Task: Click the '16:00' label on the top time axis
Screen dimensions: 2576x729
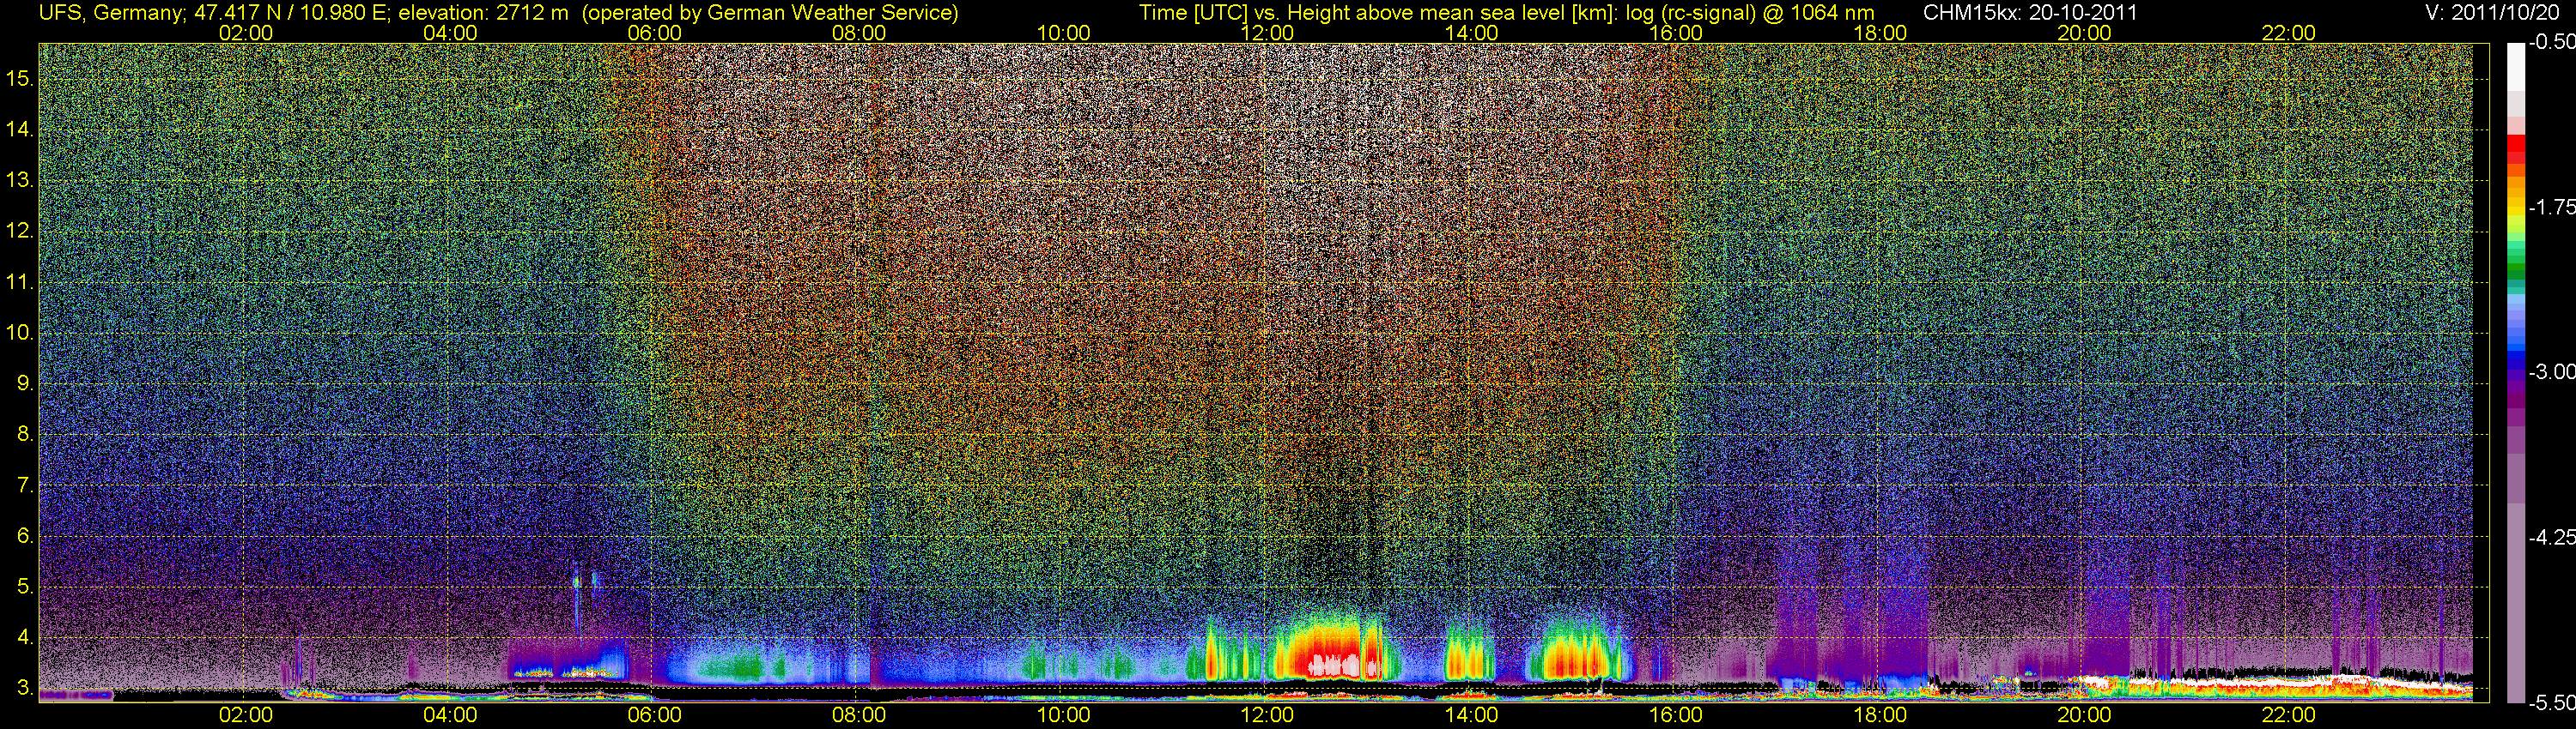Action: click(x=1676, y=33)
